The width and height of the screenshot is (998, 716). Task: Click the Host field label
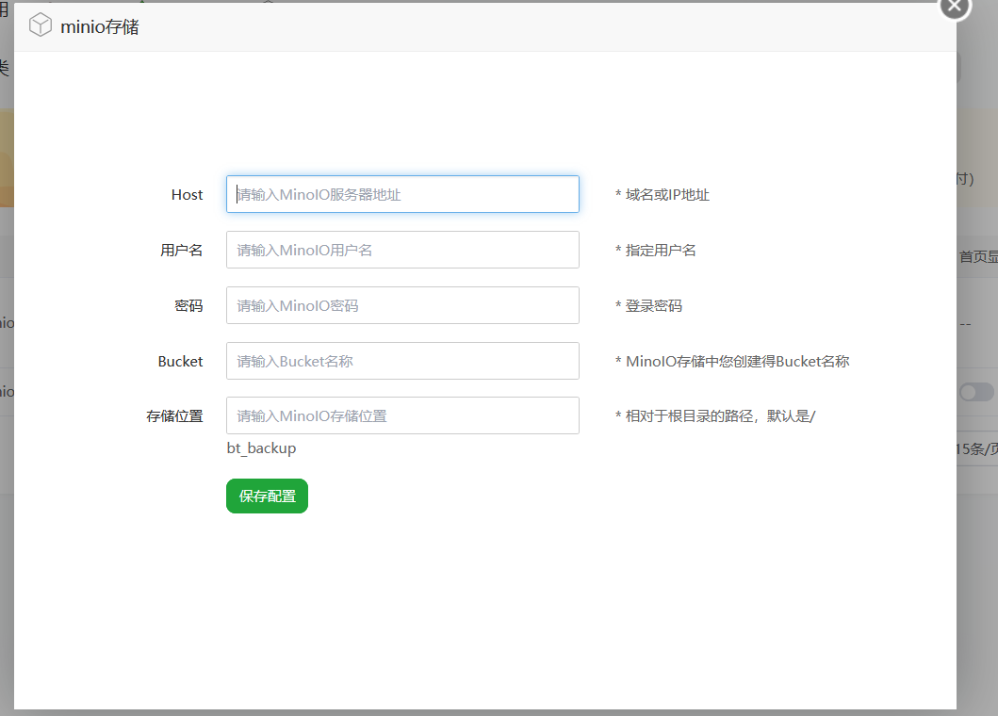click(x=187, y=194)
